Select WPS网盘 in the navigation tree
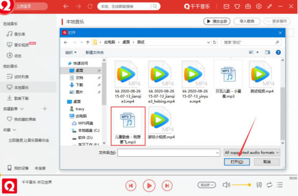Image resolution: width=298 pixels, height=196 pixels. pyautogui.click(x=83, y=123)
